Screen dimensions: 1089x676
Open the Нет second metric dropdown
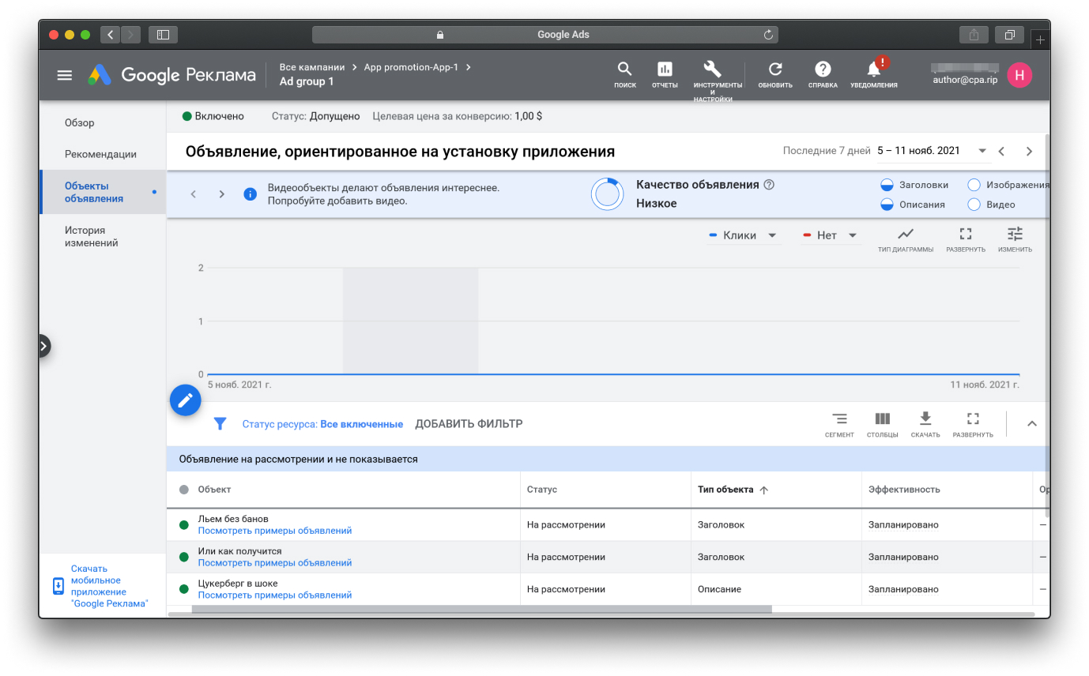coord(830,235)
